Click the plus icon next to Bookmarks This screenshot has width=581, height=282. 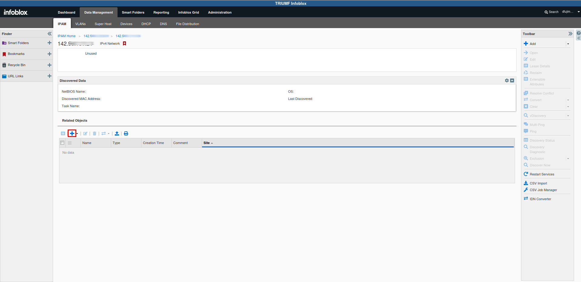point(49,54)
